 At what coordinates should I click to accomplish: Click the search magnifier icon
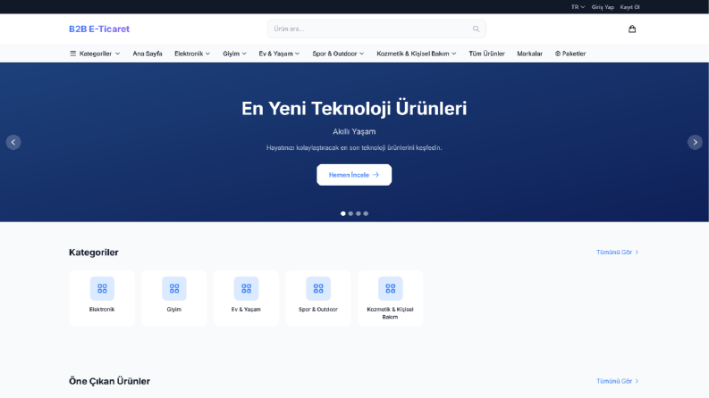click(x=476, y=29)
